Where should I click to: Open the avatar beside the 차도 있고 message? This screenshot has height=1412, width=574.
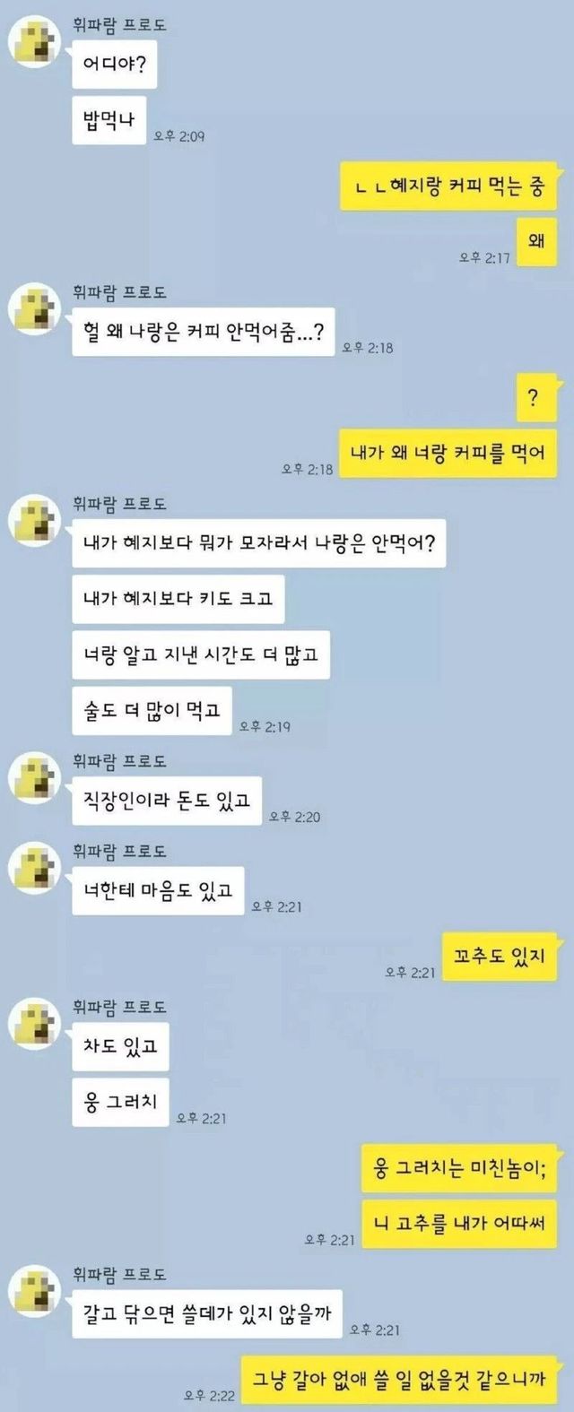click(33, 1024)
